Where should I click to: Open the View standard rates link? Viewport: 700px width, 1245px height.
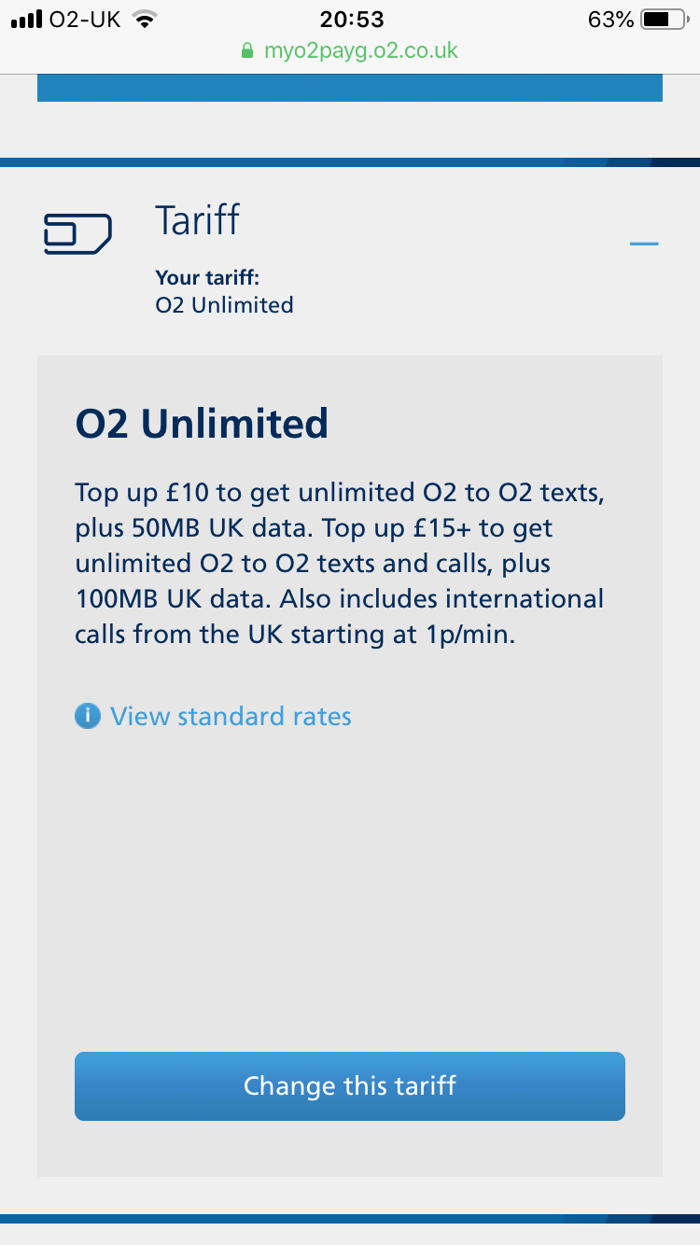point(231,717)
